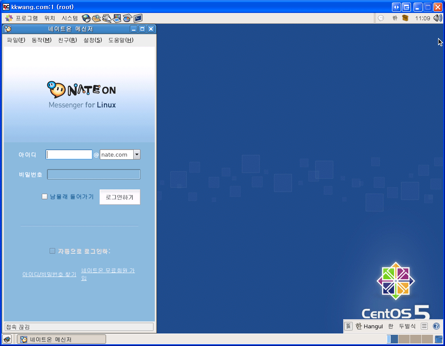Switch to the second workspace
Image resolution: width=445 pixels, height=346 pixels.
(404, 339)
